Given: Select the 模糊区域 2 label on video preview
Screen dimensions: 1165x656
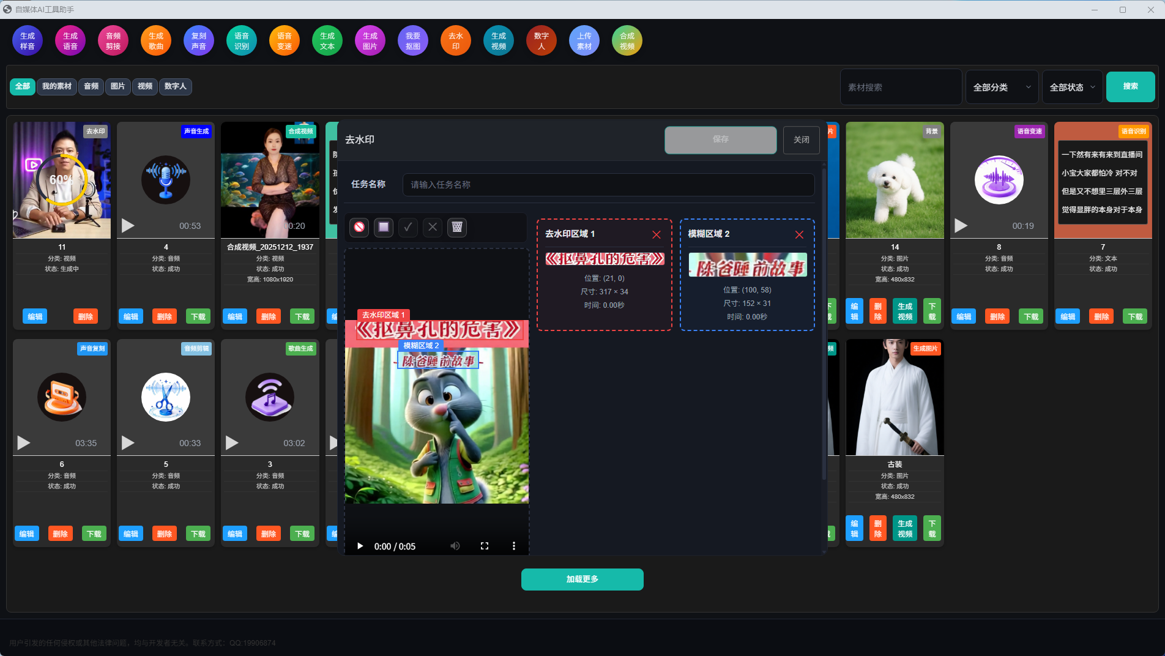Looking at the screenshot, I should pos(421,346).
